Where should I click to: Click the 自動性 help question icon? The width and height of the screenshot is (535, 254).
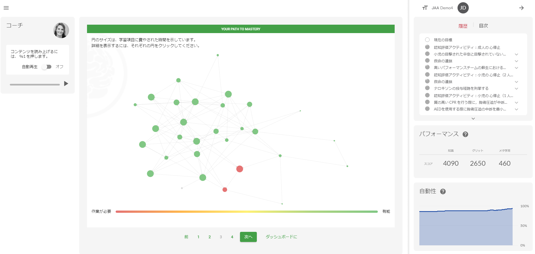pos(443,191)
